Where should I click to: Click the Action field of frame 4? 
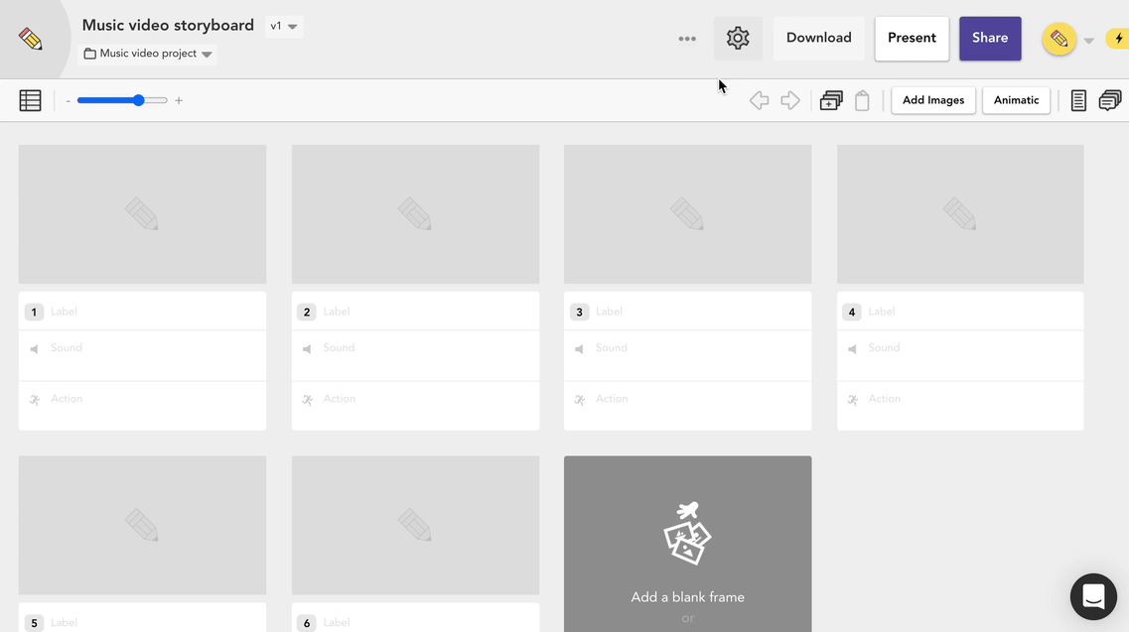960,406
